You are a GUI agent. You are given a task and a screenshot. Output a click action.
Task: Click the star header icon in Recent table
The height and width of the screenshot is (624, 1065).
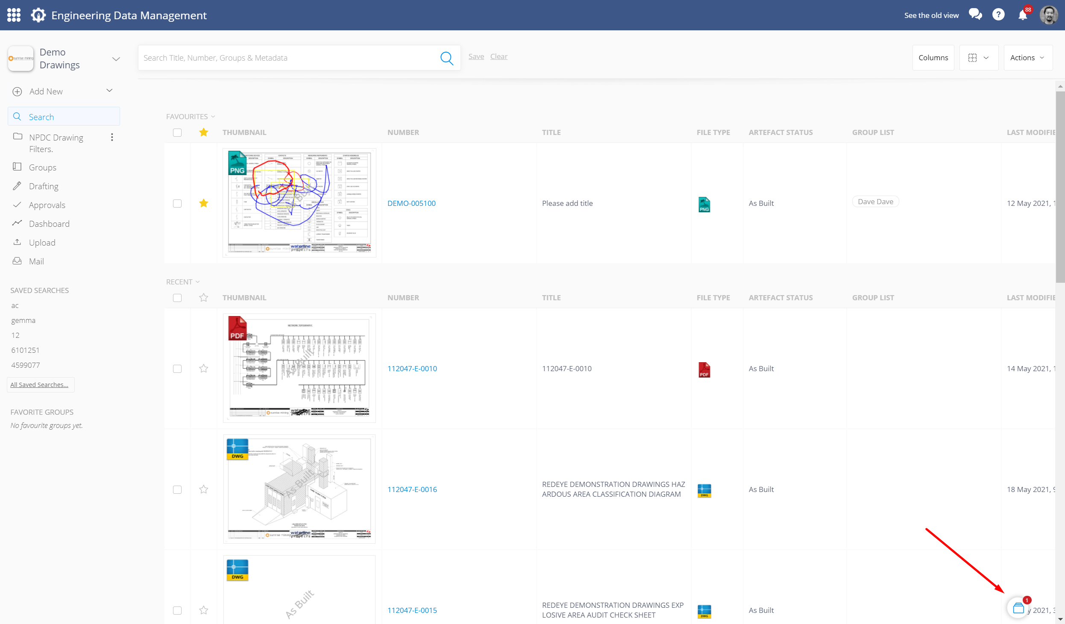click(204, 298)
